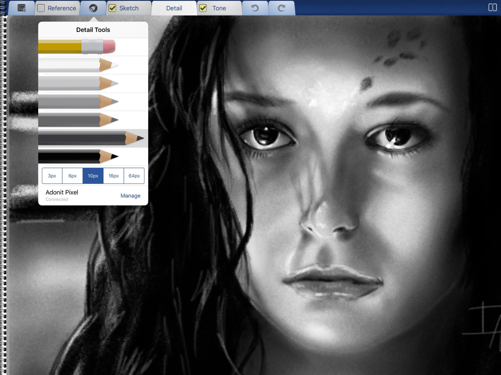The height and width of the screenshot is (375, 501).
Task: Toggle the Sketch layer checkbox
Action: coord(112,8)
